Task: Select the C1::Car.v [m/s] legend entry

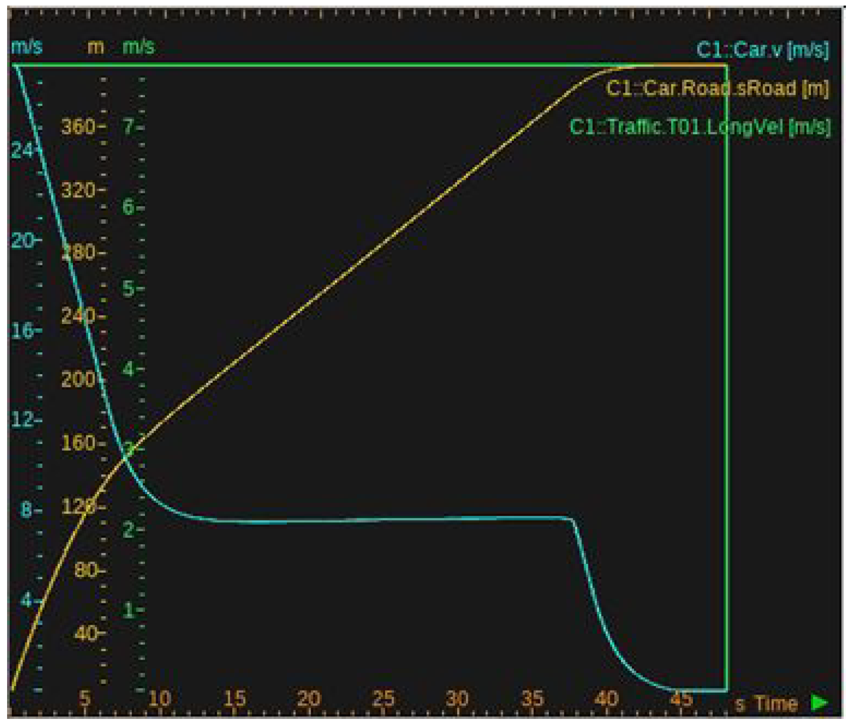Action: pos(763,50)
